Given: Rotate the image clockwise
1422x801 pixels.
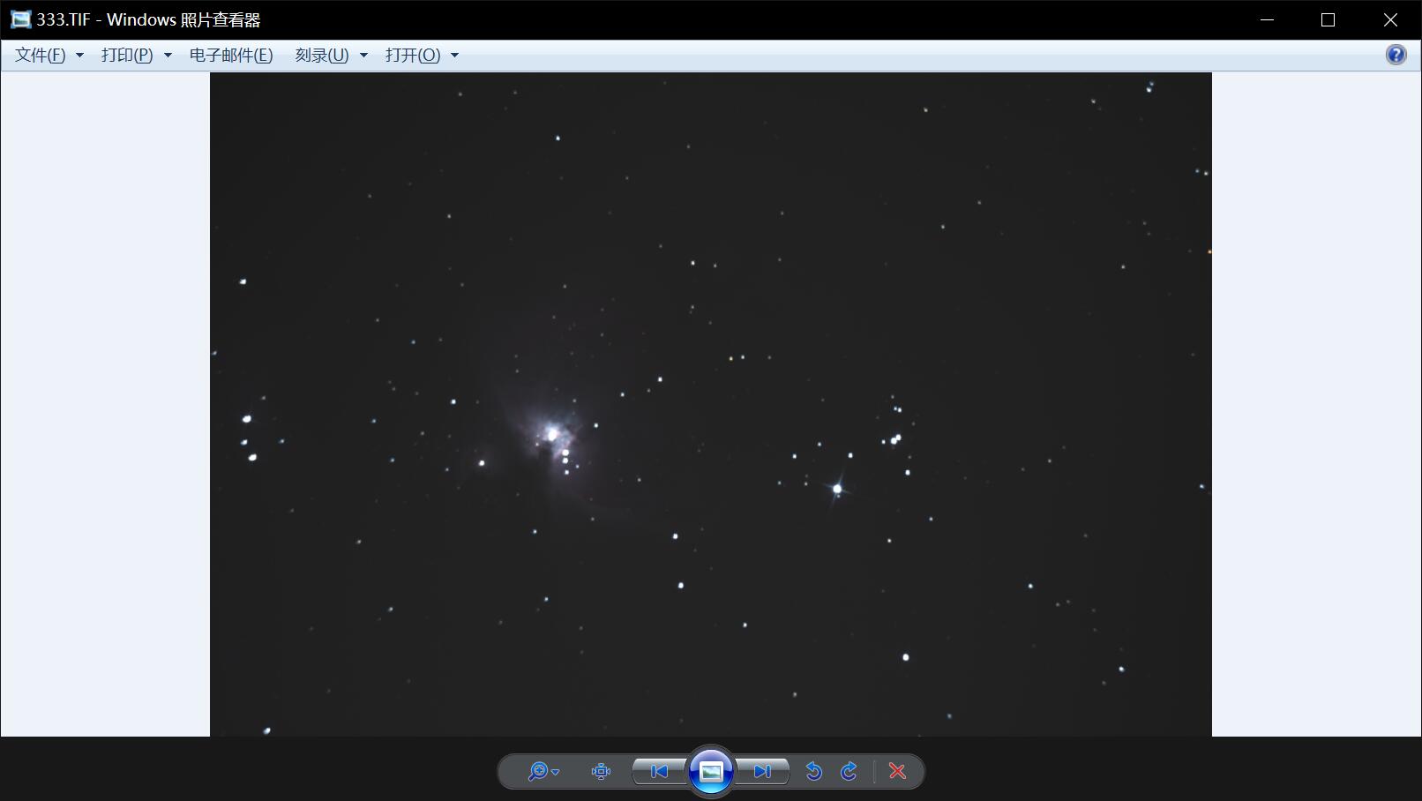Looking at the screenshot, I should coord(849,772).
